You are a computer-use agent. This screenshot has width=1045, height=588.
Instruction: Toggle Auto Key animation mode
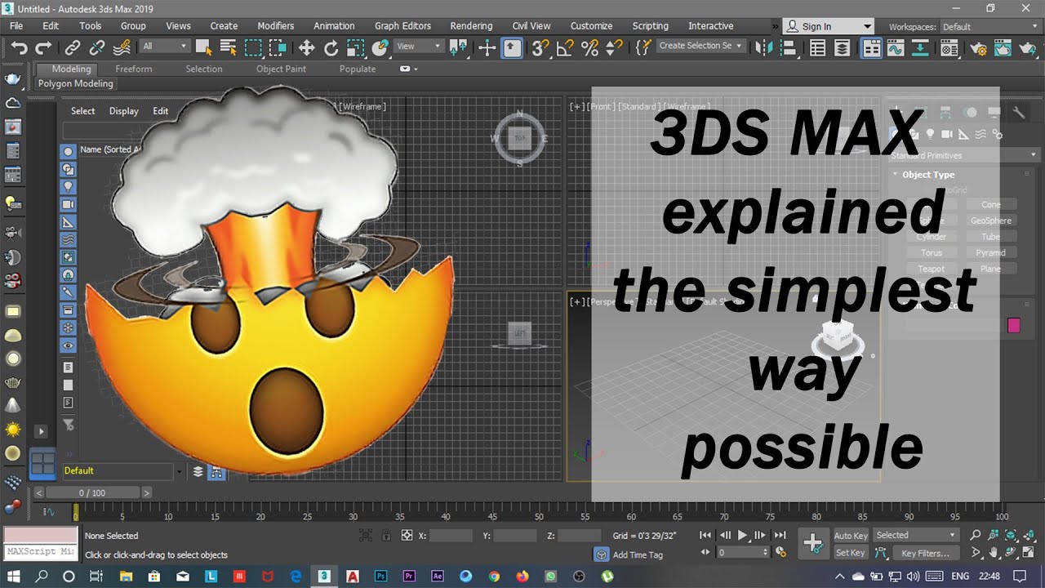[x=851, y=536]
